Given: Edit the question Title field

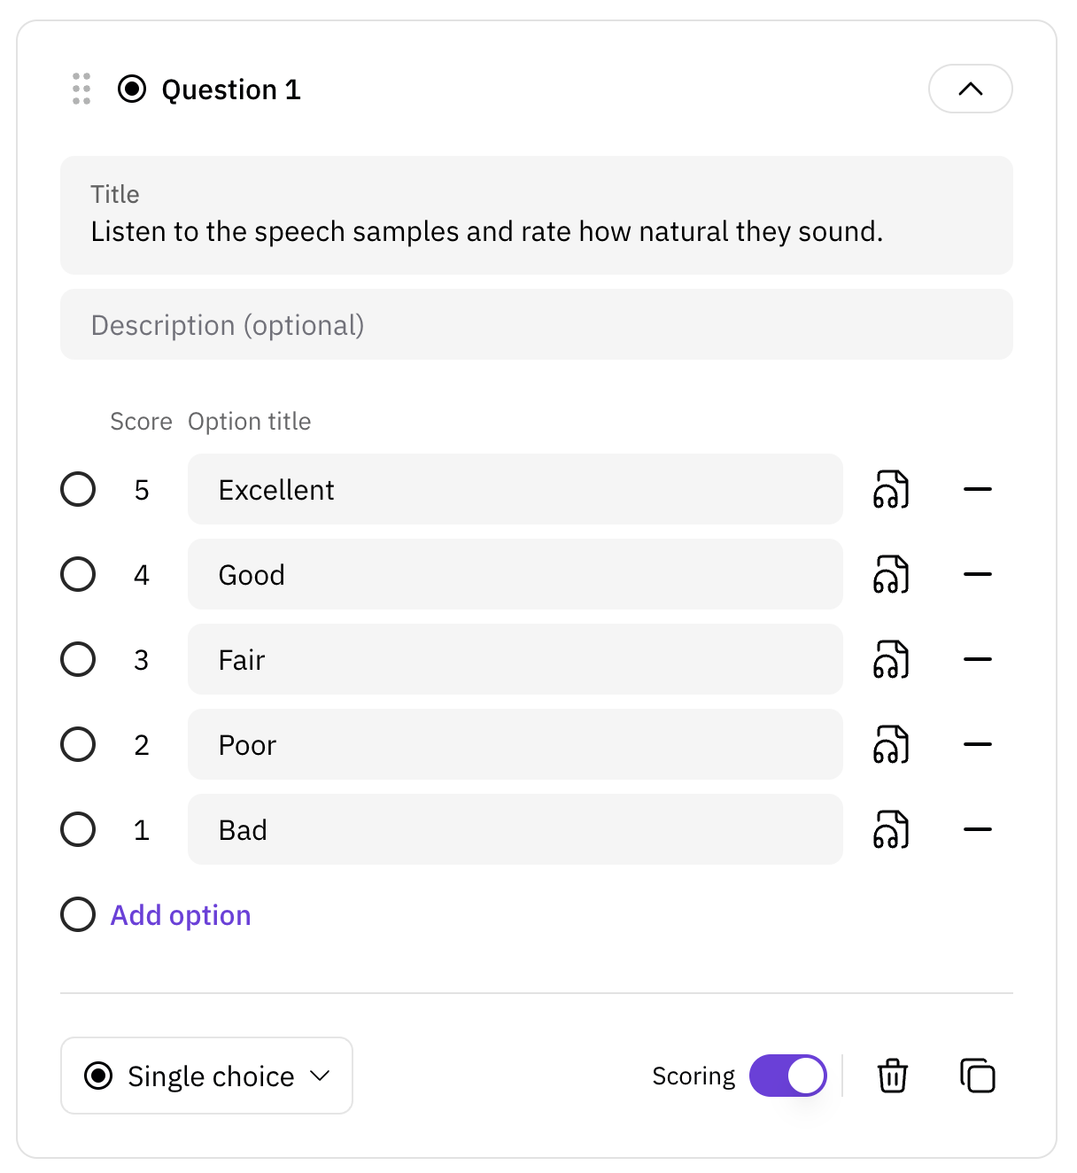Looking at the screenshot, I should pos(536,215).
